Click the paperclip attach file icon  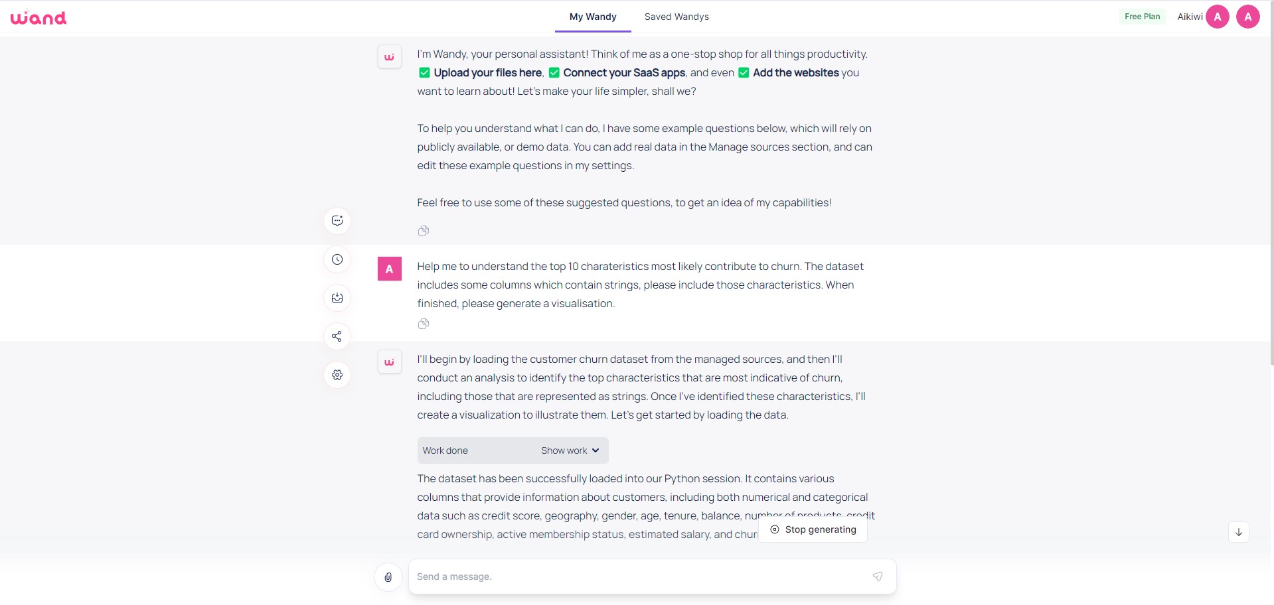pyautogui.click(x=388, y=577)
